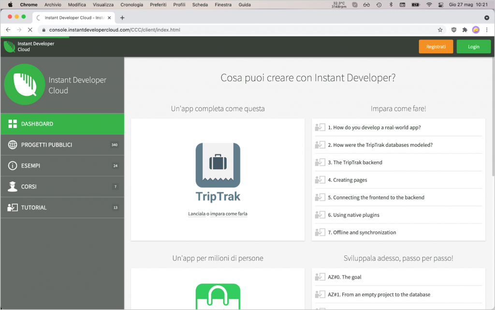Click the 340 badge on Progetti Pubblici
The height and width of the screenshot is (310, 495).
[114, 145]
